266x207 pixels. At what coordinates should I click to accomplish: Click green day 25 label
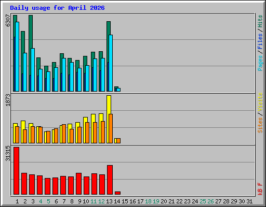point(203,201)
